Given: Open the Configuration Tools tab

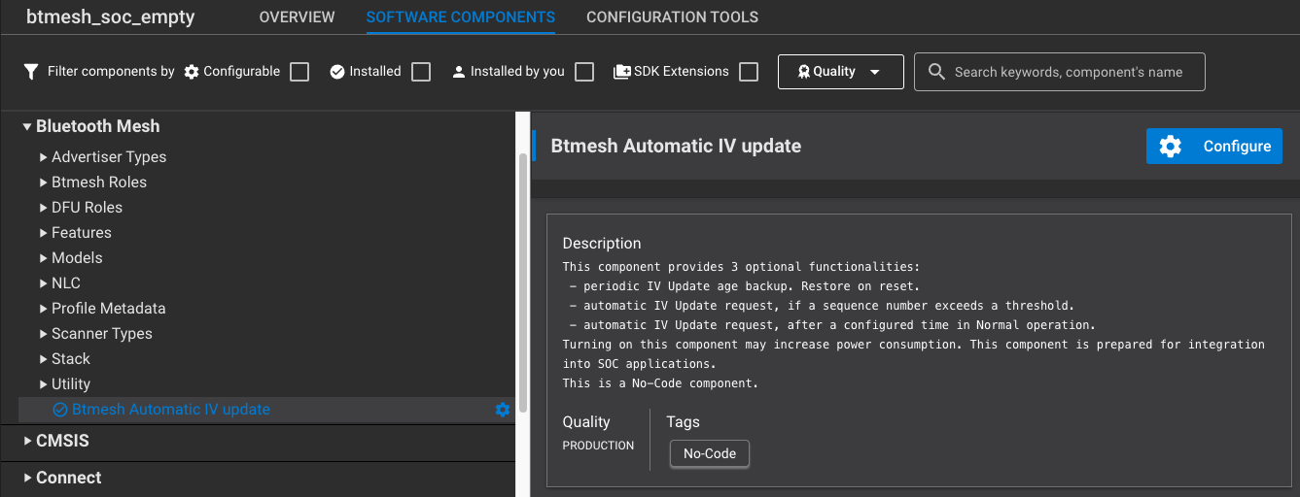Looking at the screenshot, I should coord(672,17).
